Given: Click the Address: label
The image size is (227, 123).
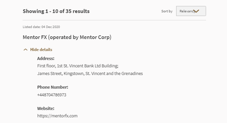Looking at the screenshot, I should (46, 58).
